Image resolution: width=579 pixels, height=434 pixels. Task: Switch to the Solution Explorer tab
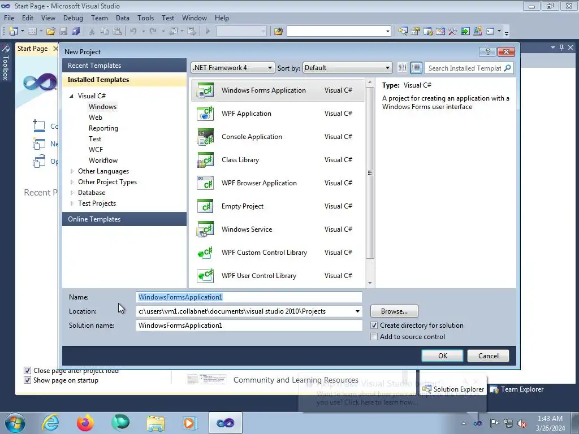tap(453, 389)
